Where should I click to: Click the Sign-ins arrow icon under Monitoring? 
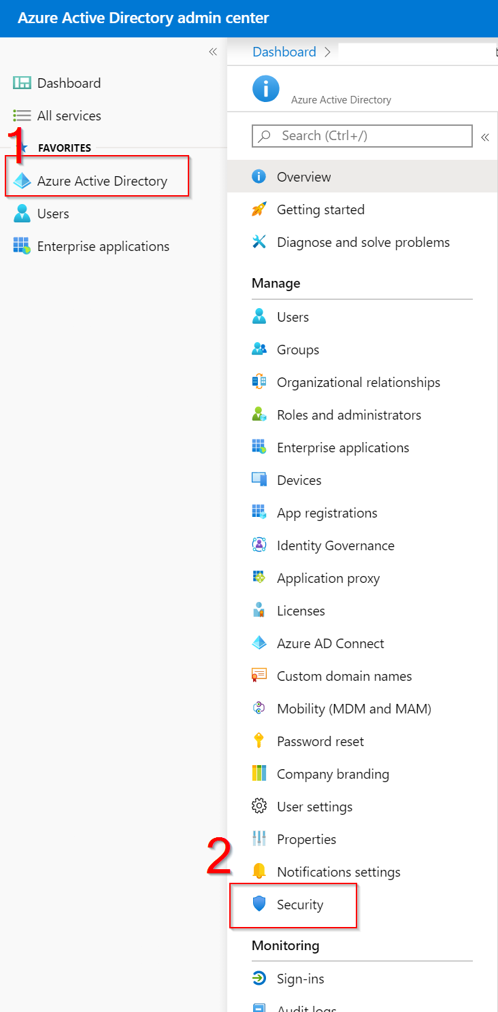point(259,979)
